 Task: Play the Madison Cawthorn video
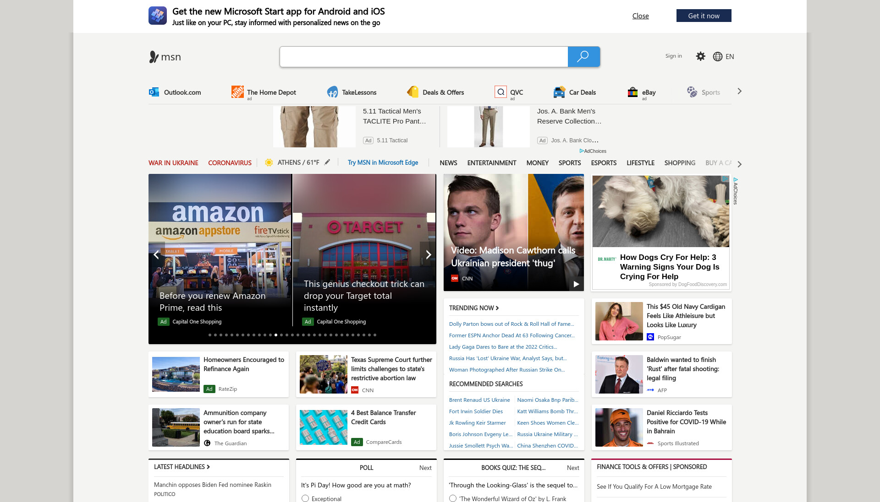576,284
